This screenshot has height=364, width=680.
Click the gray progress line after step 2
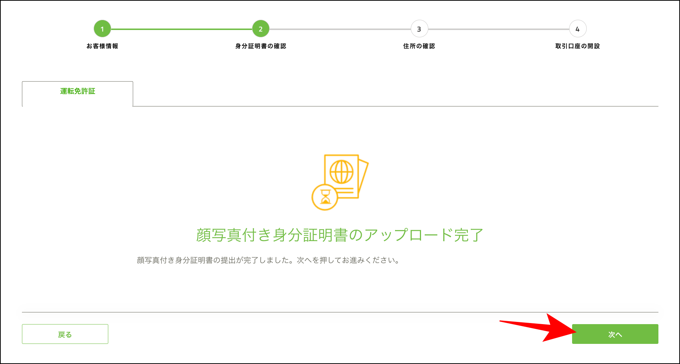tap(340, 29)
